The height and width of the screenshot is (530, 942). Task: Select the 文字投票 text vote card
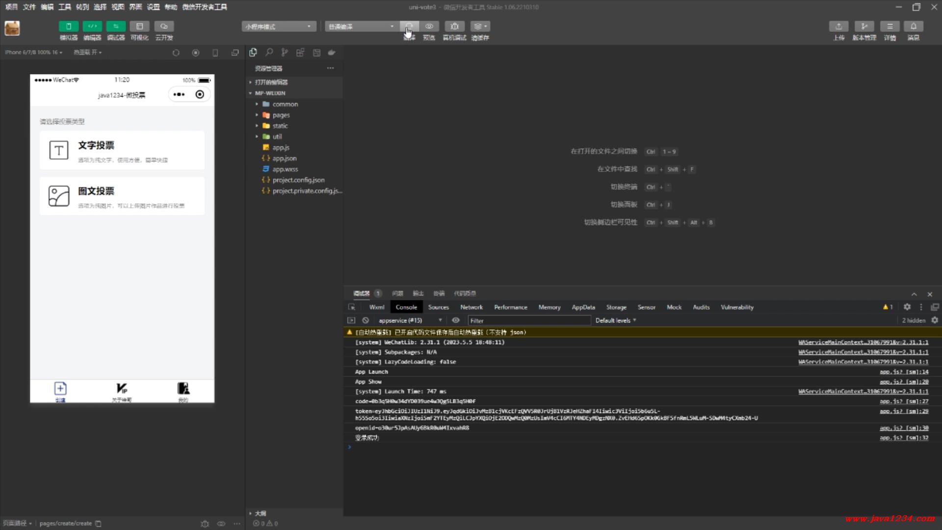(122, 150)
